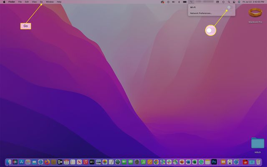Viewport: 267px width, 167px height.
Task: Open Network Preferences from the Wi-Fi menu
Action: pyautogui.click(x=201, y=13)
